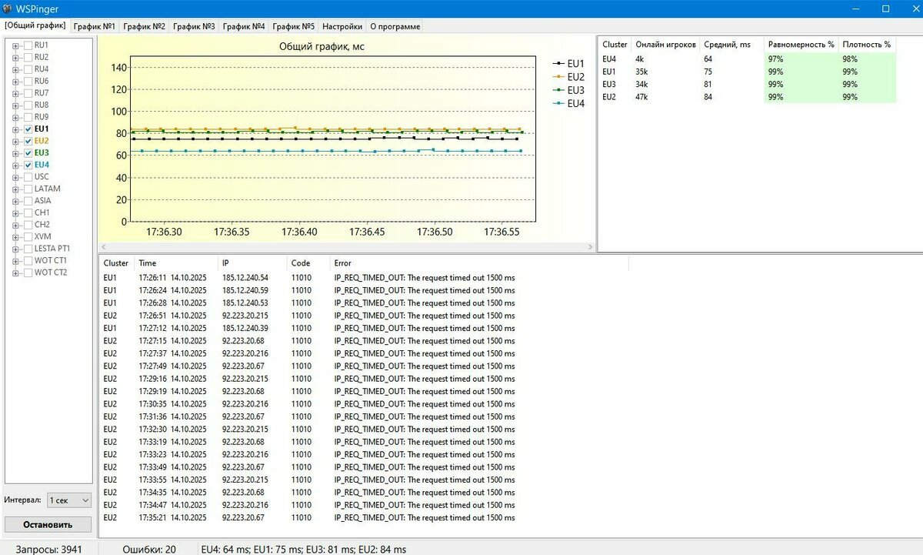Open the Настройки tab
Screen dimensions: 923x555
[x=342, y=26]
